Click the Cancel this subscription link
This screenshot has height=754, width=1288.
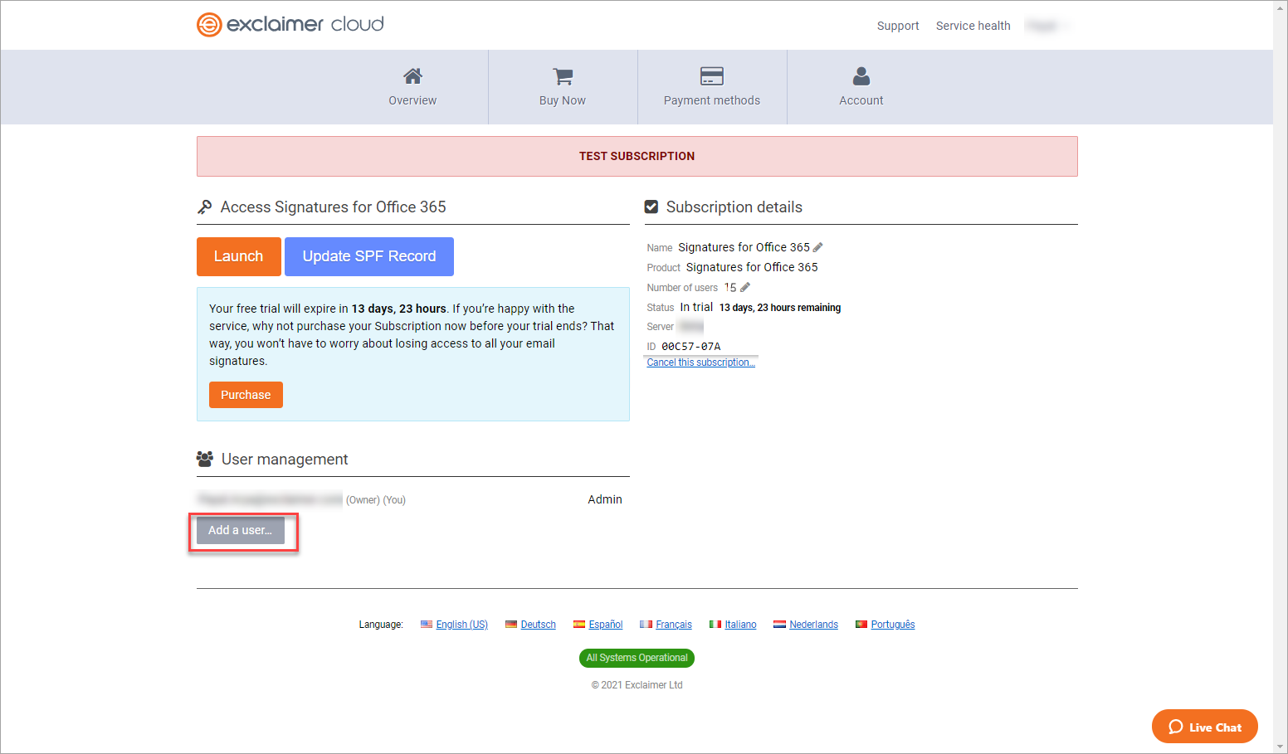click(x=700, y=362)
